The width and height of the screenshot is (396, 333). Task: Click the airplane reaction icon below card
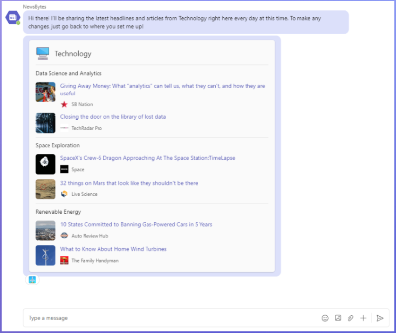[x=32, y=280]
